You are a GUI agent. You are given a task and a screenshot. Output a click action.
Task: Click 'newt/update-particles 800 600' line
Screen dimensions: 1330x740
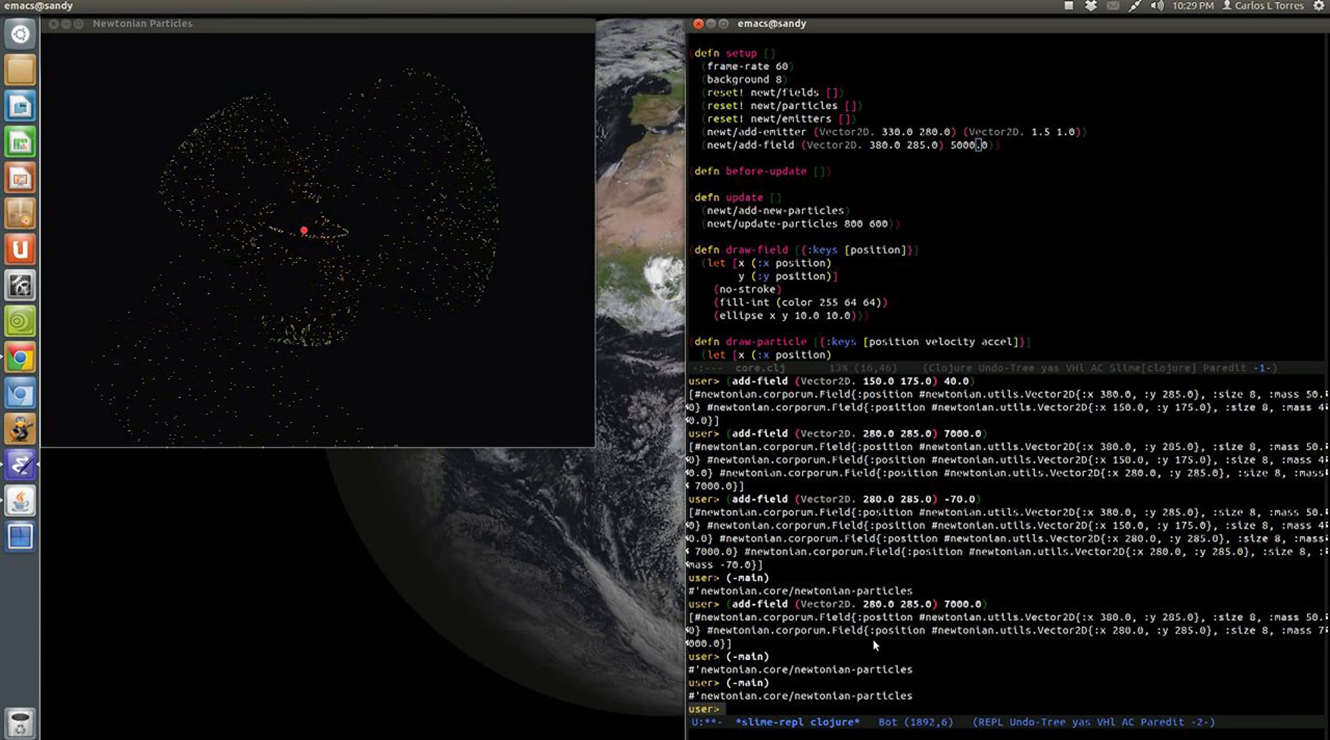[x=800, y=224]
